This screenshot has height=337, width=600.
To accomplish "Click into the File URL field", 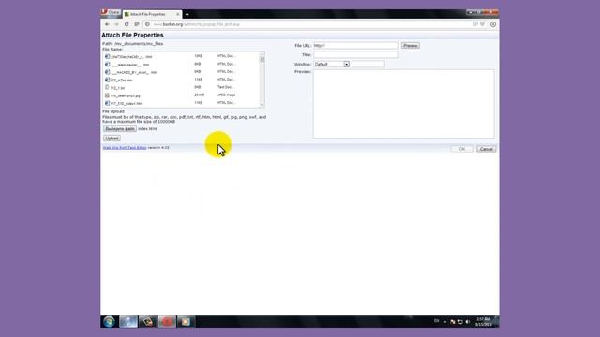I will 356,46.
